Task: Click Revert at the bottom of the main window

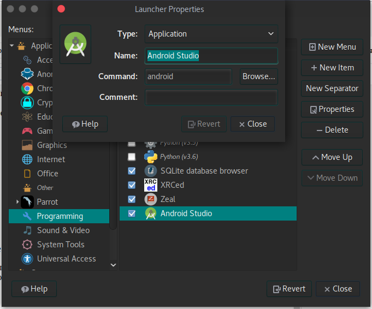Action: (x=289, y=289)
